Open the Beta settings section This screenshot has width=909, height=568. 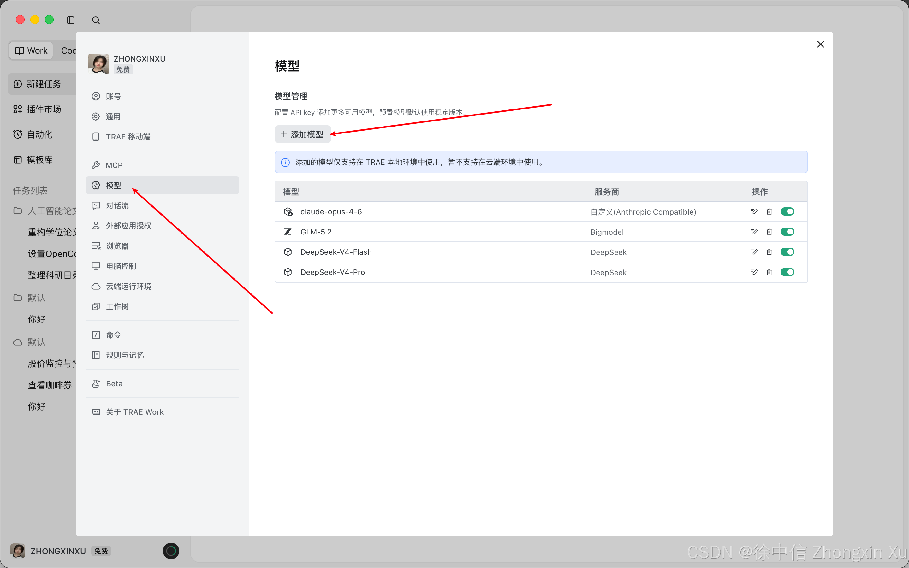[162, 383]
